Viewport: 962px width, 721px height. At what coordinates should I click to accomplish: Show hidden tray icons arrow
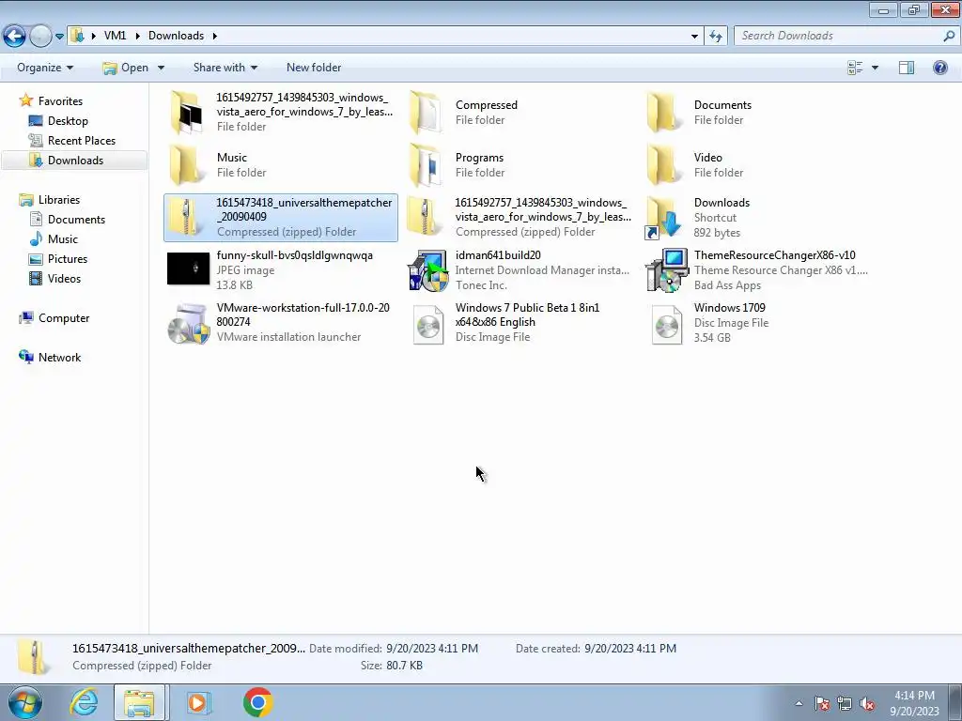tap(799, 703)
